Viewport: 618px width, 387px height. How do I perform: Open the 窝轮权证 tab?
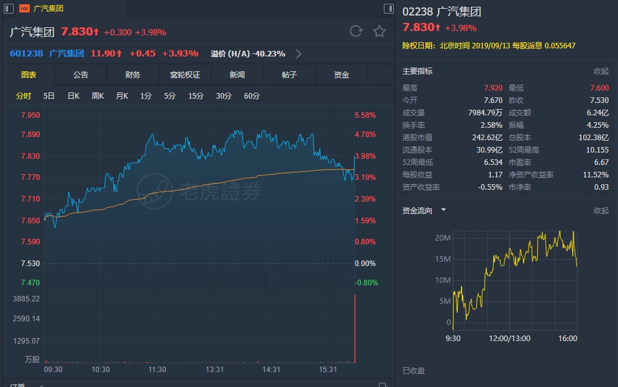click(185, 75)
